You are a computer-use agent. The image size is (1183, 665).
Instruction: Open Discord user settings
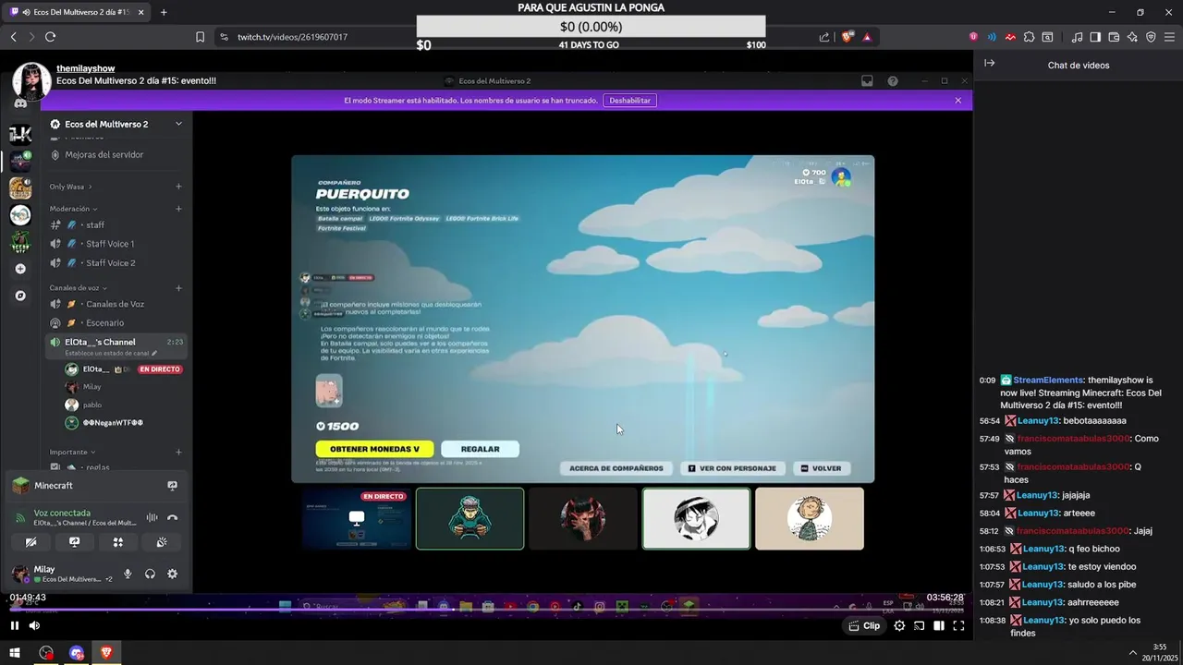tap(172, 574)
